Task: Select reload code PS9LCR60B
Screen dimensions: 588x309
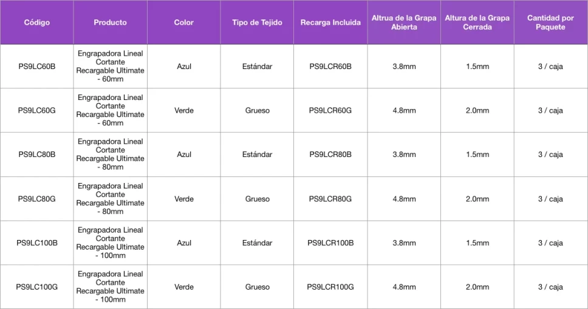Action: [330, 66]
